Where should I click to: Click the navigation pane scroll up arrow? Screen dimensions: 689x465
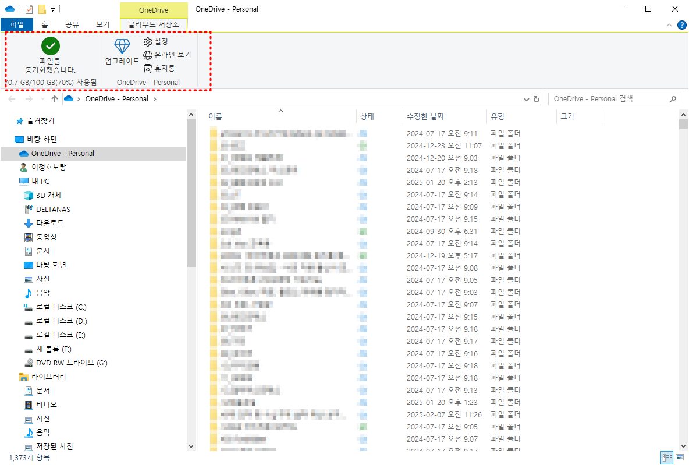[x=191, y=115]
